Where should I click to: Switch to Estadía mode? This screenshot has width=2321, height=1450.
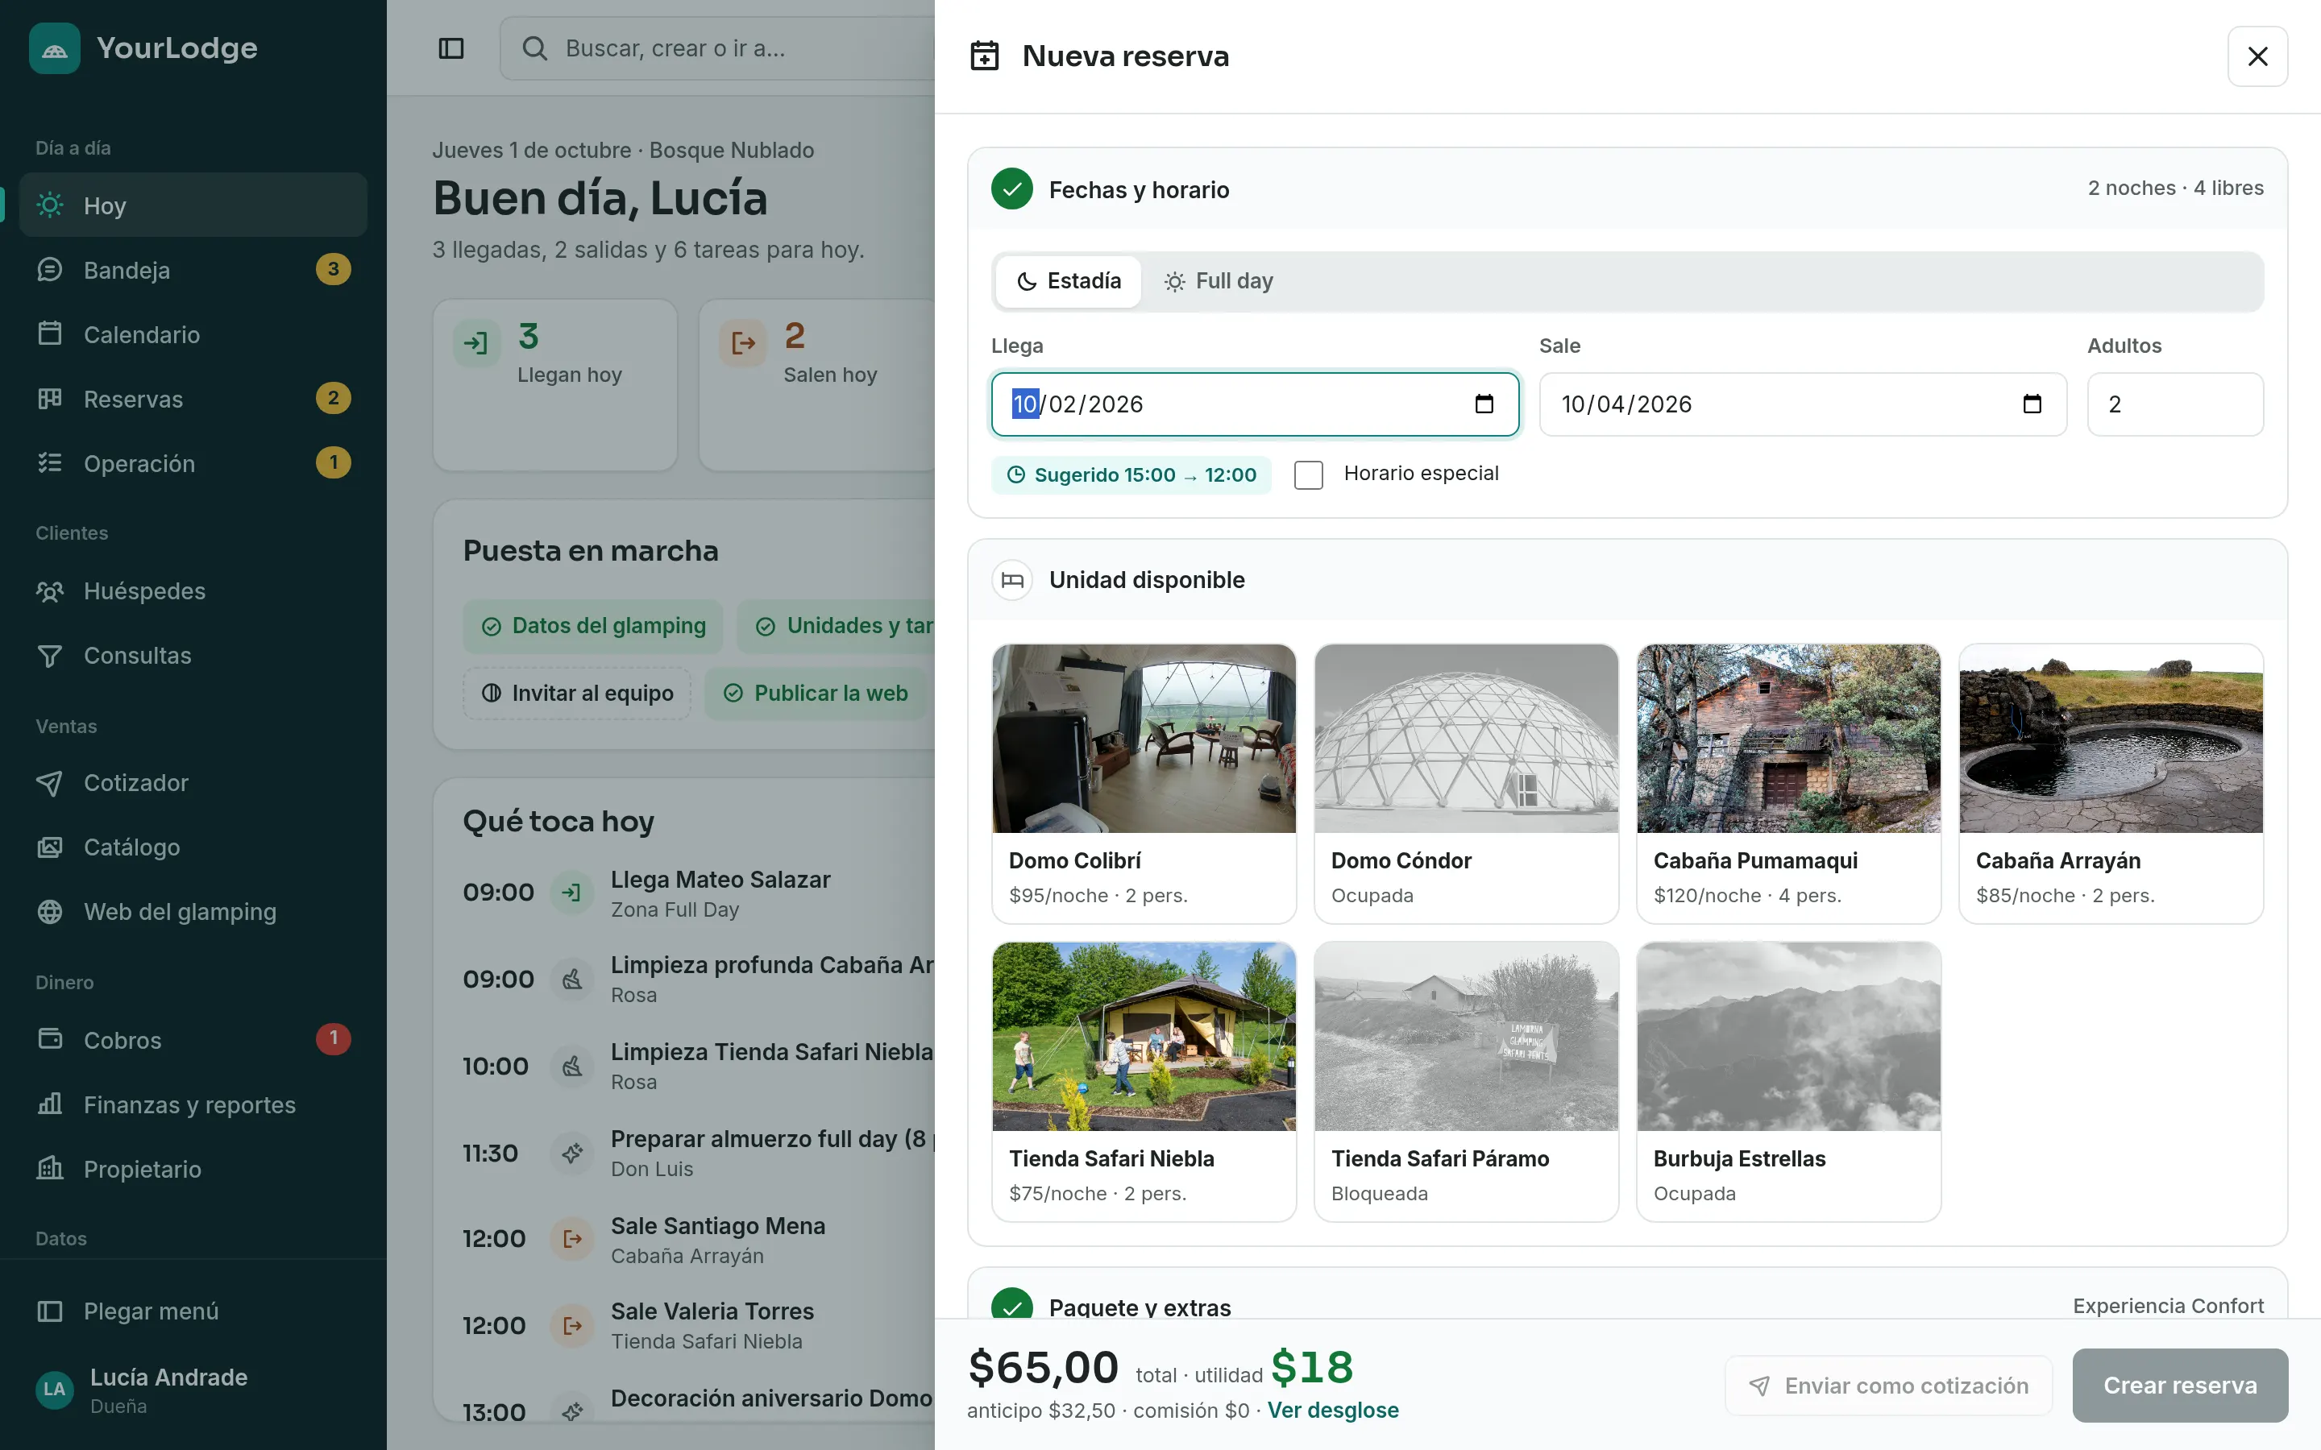coord(1069,281)
